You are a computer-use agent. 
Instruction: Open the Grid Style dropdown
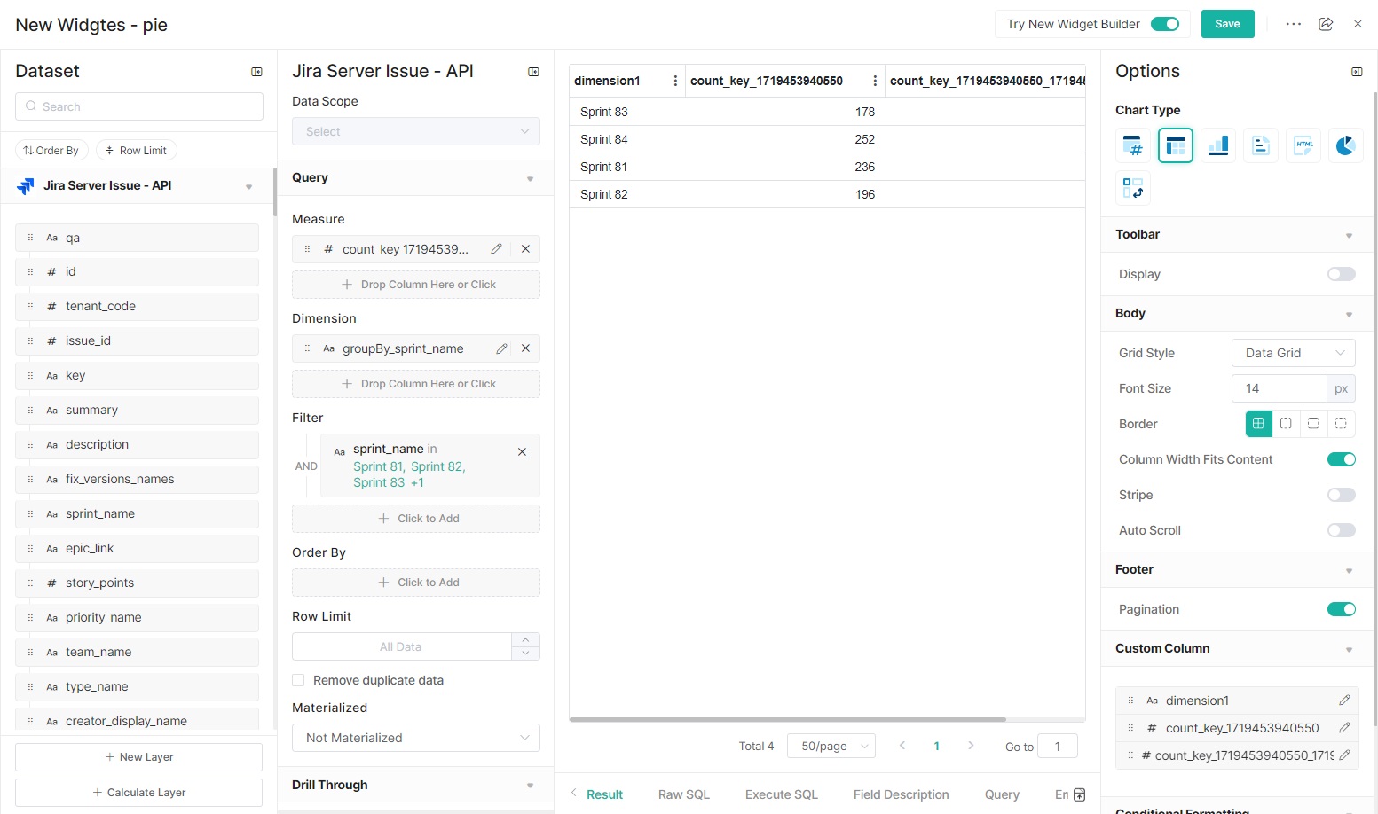1293,353
